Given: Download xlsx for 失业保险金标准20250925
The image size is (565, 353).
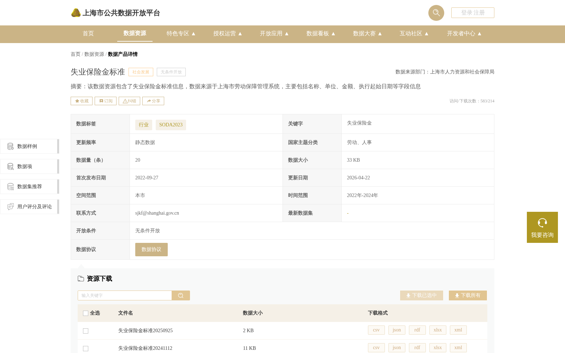Looking at the screenshot, I should [x=438, y=330].
